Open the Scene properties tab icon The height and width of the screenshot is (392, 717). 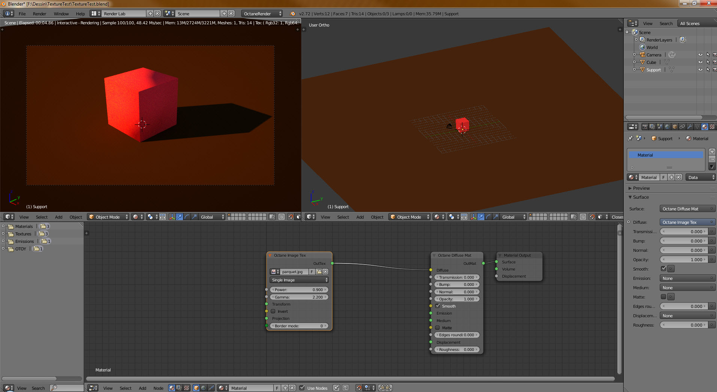tap(660, 127)
